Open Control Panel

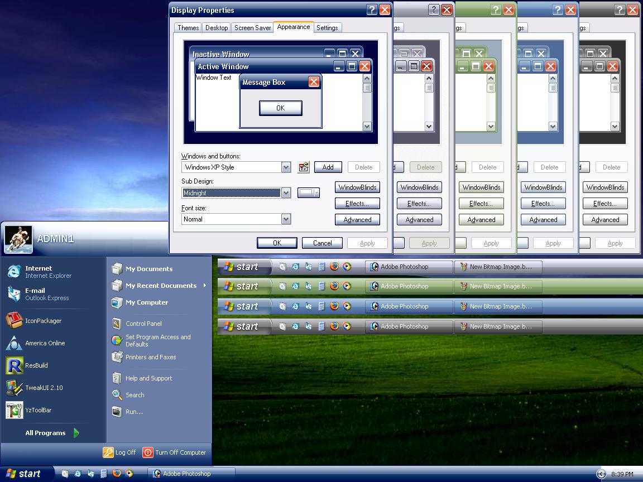137,324
